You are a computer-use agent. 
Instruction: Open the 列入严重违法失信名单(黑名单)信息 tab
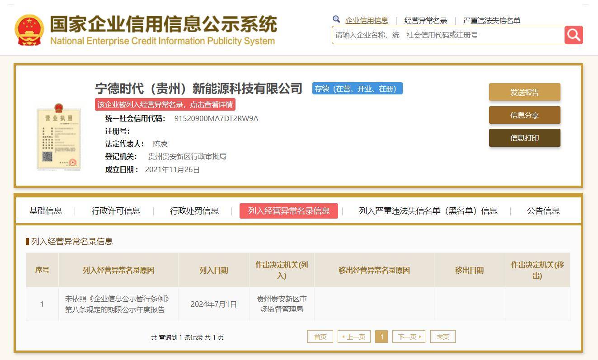pyautogui.click(x=428, y=210)
